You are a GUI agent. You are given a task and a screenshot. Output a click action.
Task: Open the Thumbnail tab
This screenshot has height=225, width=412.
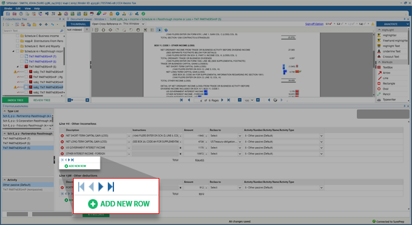(78, 24)
